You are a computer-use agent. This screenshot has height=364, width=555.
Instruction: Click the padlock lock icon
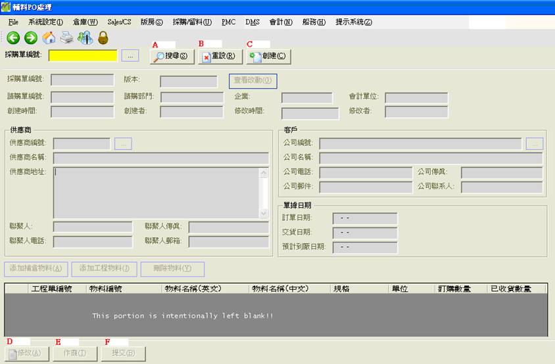[x=103, y=38]
